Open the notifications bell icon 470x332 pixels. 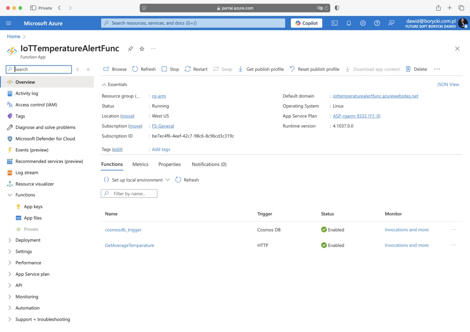(349, 23)
